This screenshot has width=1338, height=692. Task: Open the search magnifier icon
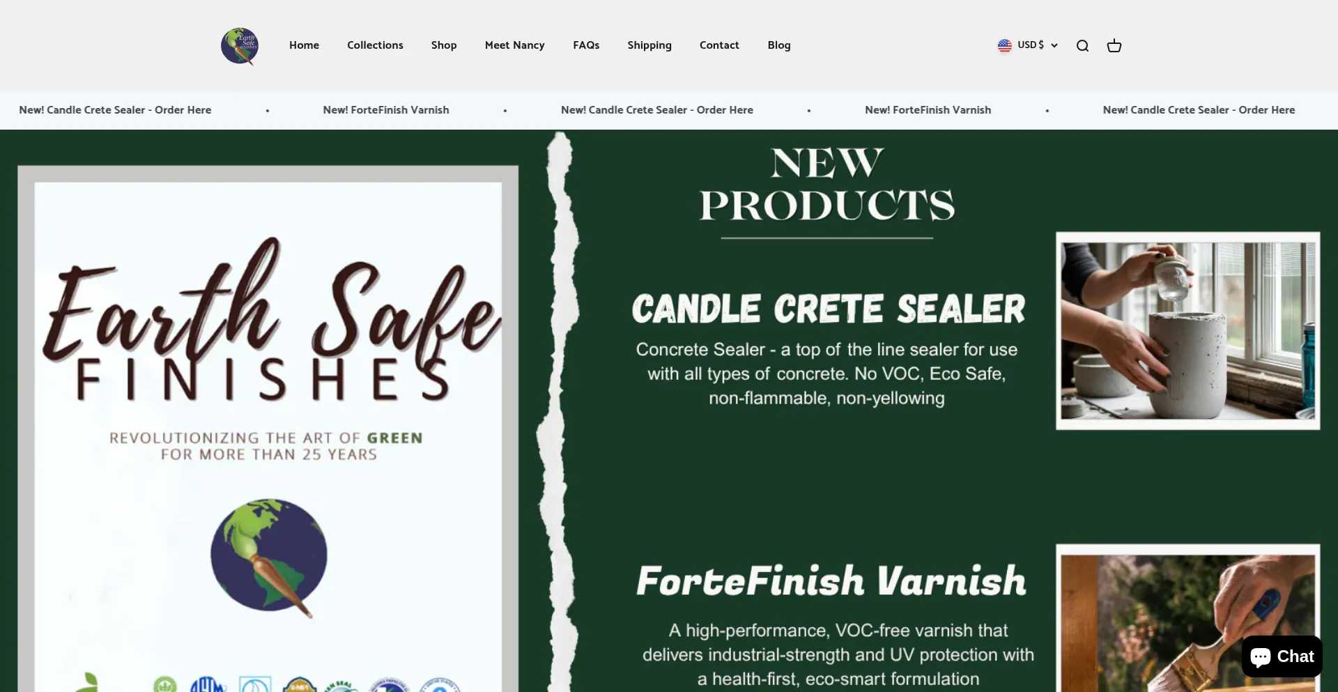point(1082,46)
